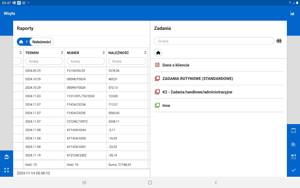Select the Należności breadcrumb tab

pyautogui.click(x=41, y=42)
